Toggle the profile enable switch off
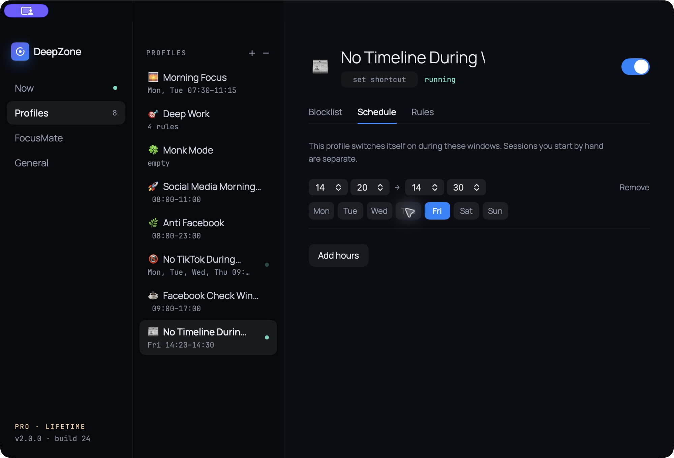The image size is (674, 458). pyautogui.click(x=635, y=67)
